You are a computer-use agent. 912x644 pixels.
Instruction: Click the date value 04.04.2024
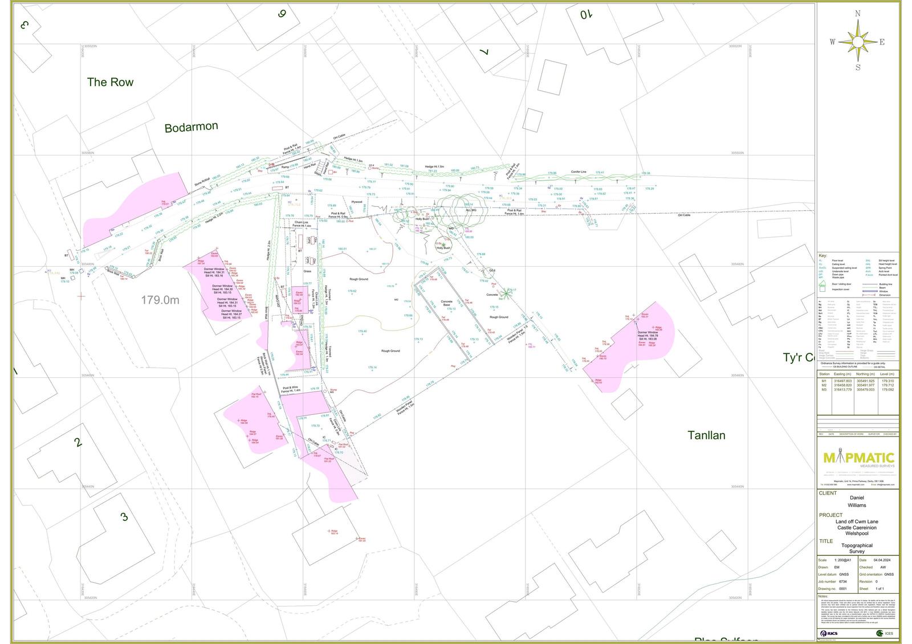pos(882,560)
